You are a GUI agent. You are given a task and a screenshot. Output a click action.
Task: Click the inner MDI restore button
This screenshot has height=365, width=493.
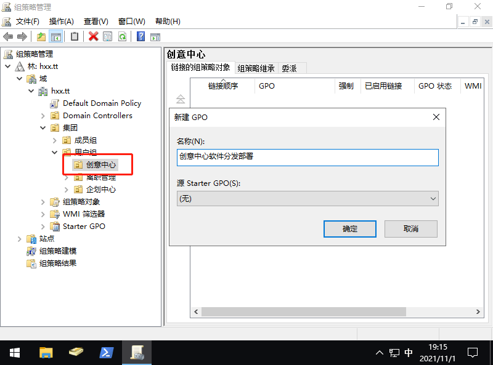coord(475,22)
